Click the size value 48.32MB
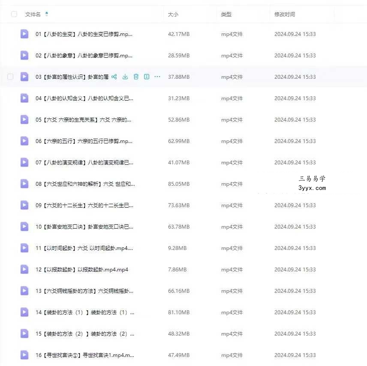 (x=179, y=334)
